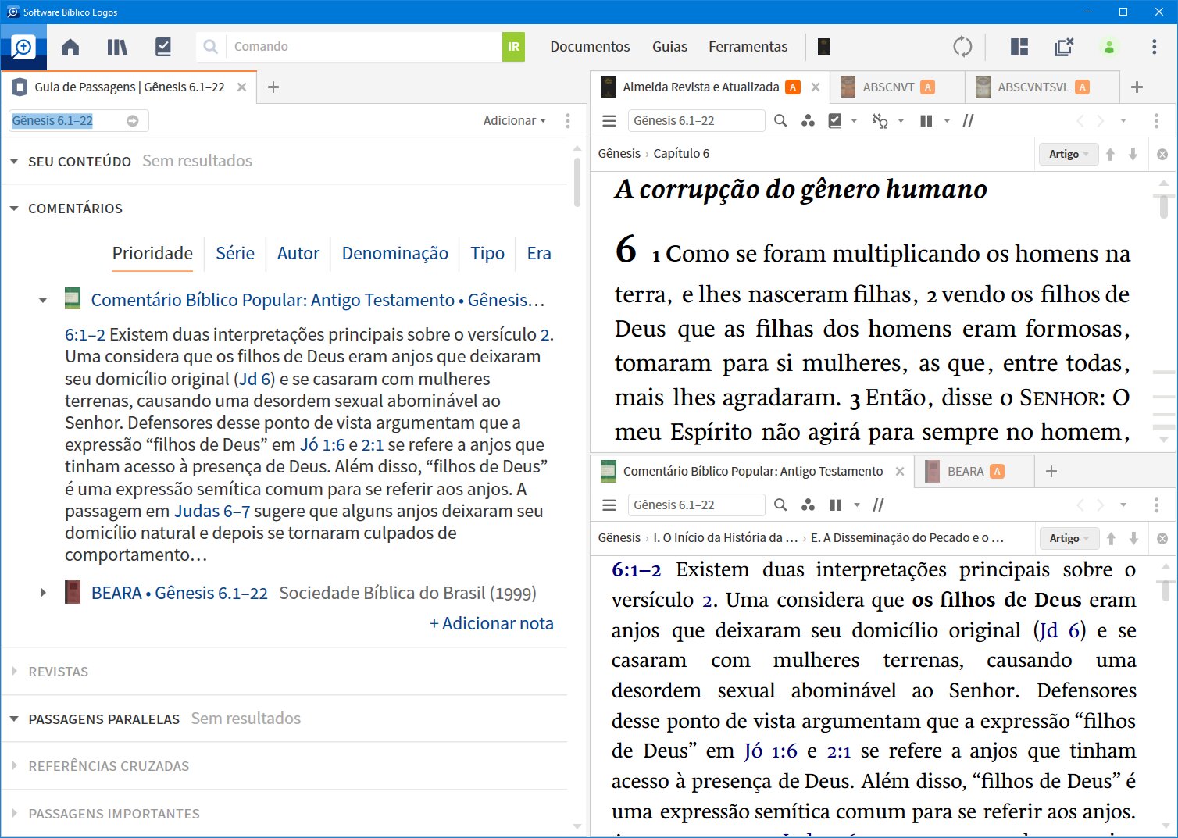Open the Judas 6–7 reference link
This screenshot has width=1178, height=838.
212,512
